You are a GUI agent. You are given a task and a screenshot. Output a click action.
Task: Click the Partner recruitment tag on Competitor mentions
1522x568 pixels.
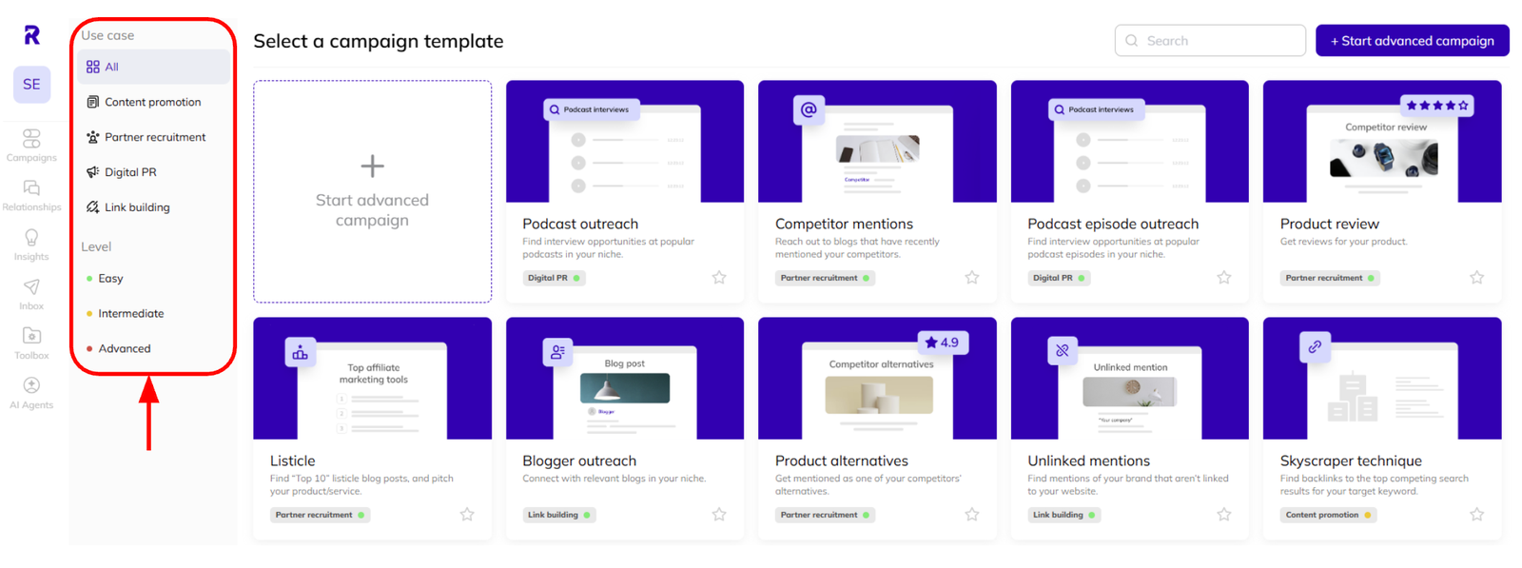pos(825,278)
